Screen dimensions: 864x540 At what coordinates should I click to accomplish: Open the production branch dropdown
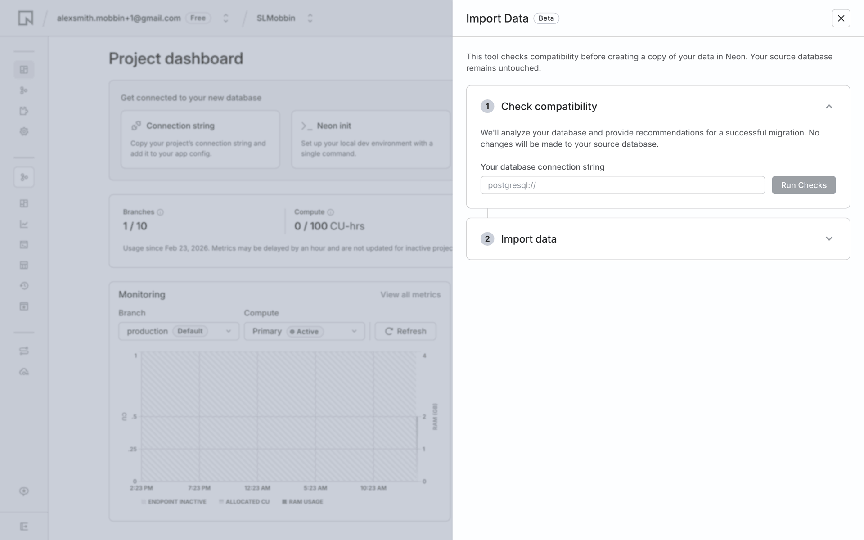179,331
